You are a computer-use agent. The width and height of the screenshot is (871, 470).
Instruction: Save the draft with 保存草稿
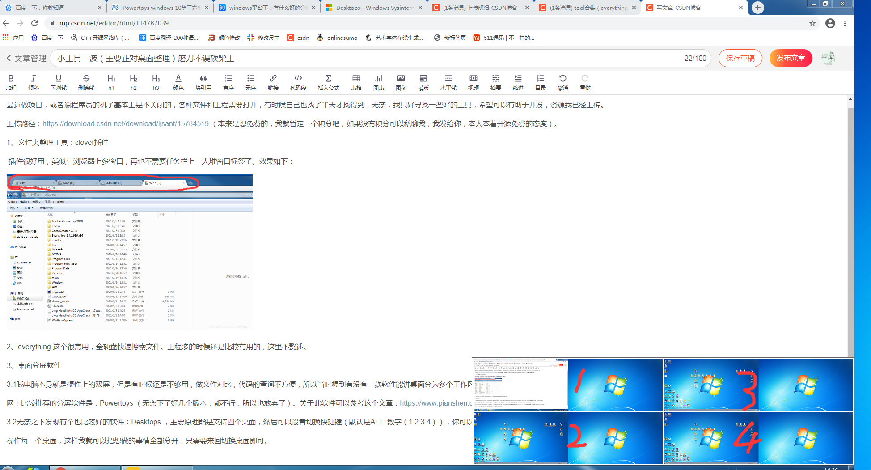740,58
